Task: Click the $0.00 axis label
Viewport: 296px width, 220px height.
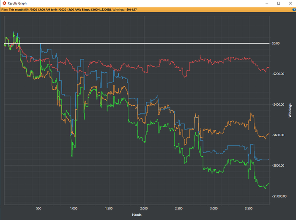Action: (276, 44)
